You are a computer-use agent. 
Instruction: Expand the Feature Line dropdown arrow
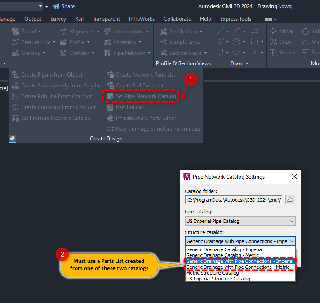54,42
